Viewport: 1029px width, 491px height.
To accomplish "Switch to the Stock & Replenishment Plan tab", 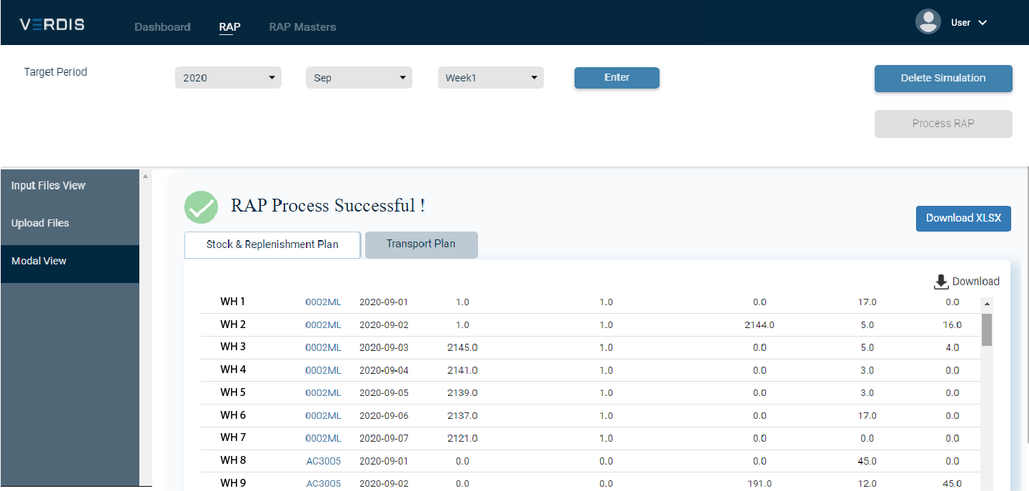I will pyautogui.click(x=272, y=244).
